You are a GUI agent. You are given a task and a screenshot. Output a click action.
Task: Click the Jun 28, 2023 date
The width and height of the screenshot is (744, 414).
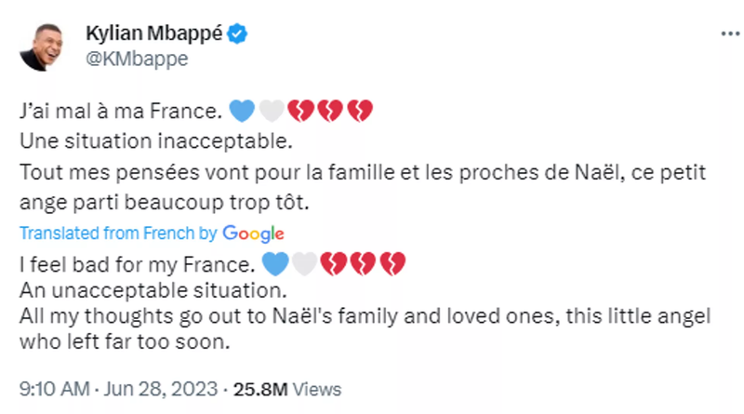[x=169, y=388]
